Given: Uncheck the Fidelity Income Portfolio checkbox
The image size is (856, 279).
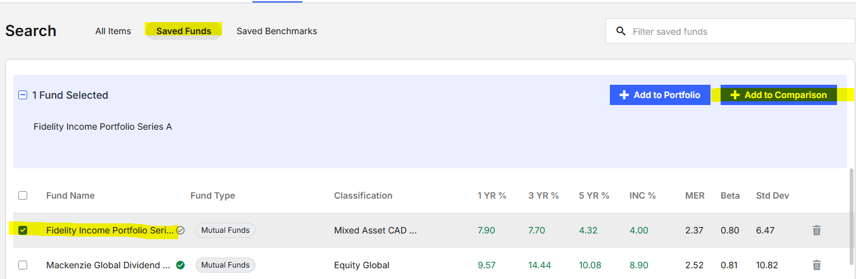Looking at the screenshot, I should point(23,230).
